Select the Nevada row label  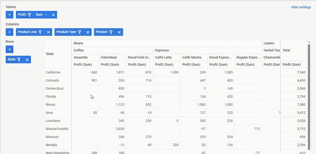tap(58, 145)
